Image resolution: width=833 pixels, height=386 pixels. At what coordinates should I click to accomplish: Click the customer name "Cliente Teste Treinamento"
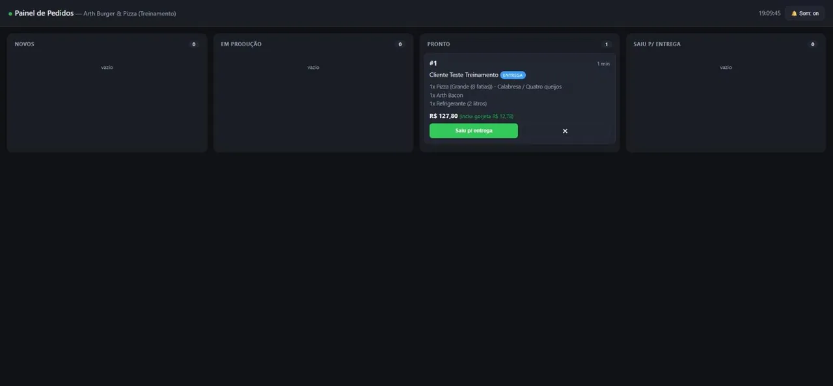(x=464, y=75)
